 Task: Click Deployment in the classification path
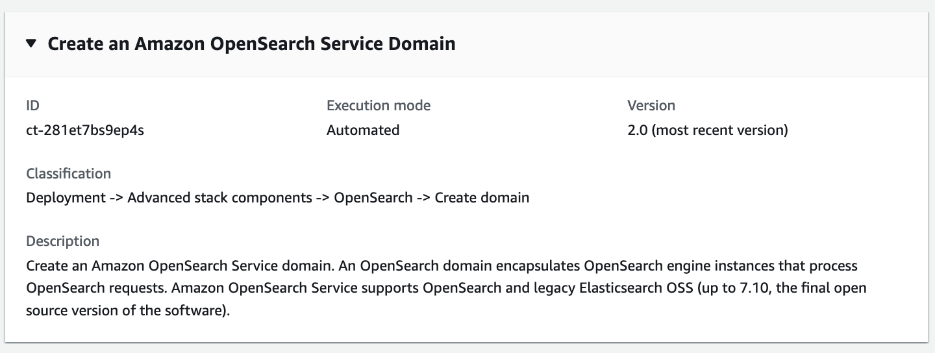point(66,197)
